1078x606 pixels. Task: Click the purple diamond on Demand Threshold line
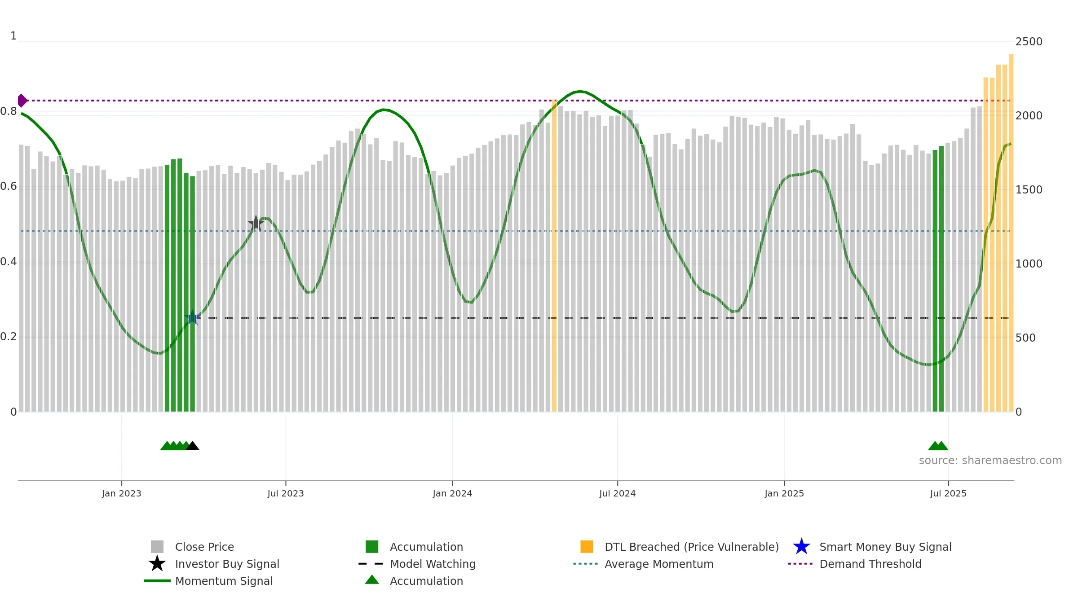pyautogui.click(x=22, y=101)
